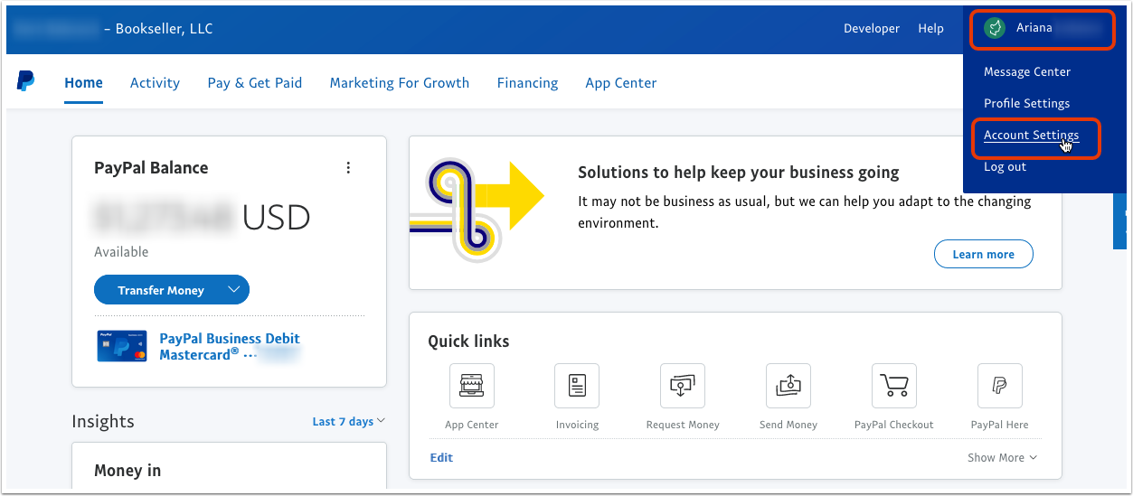Click the PayPal logo icon
This screenshot has width=1133, height=496.
(25, 82)
